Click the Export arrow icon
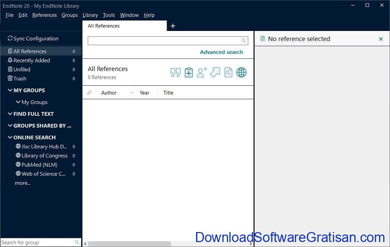 click(x=215, y=72)
